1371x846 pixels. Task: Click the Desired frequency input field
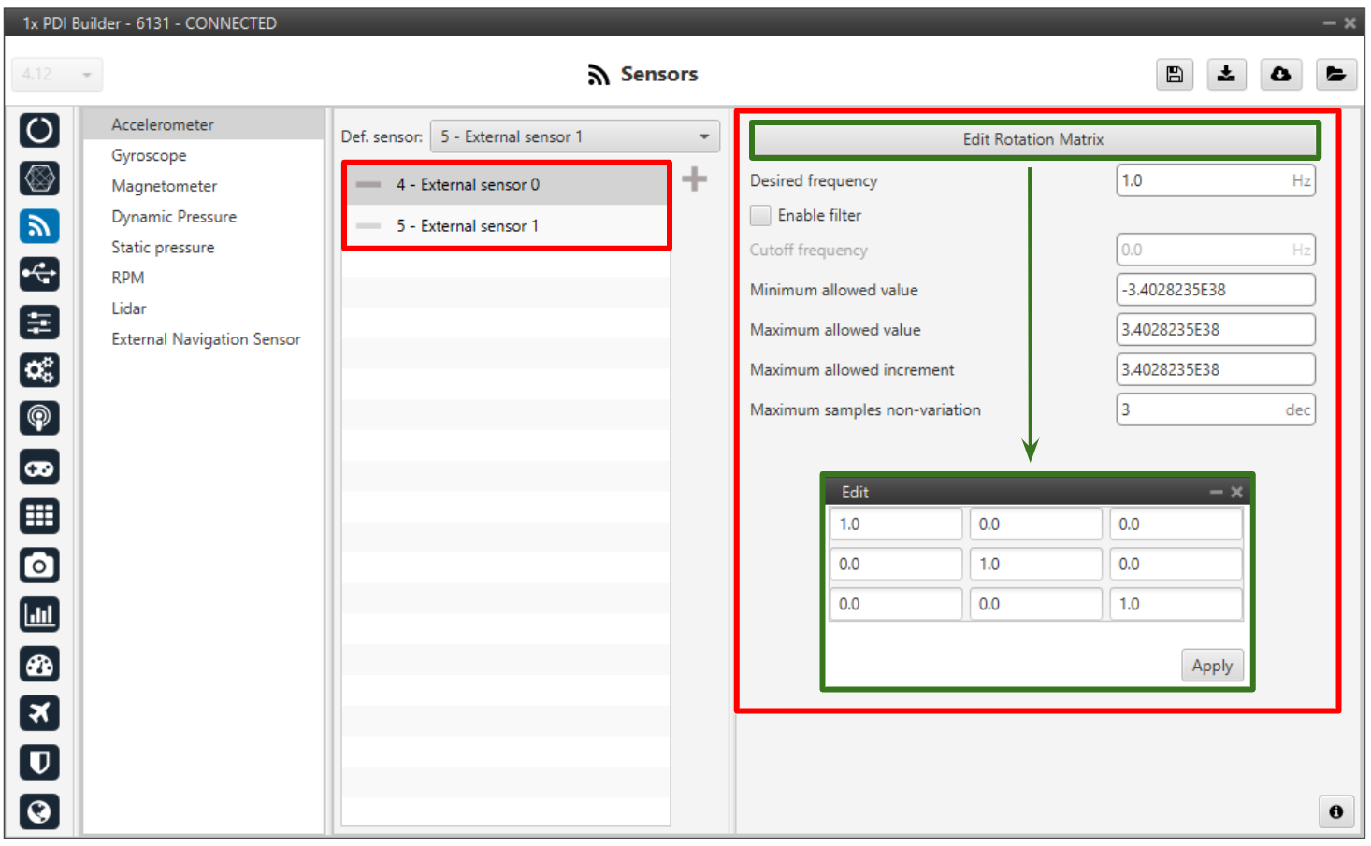coord(1204,181)
